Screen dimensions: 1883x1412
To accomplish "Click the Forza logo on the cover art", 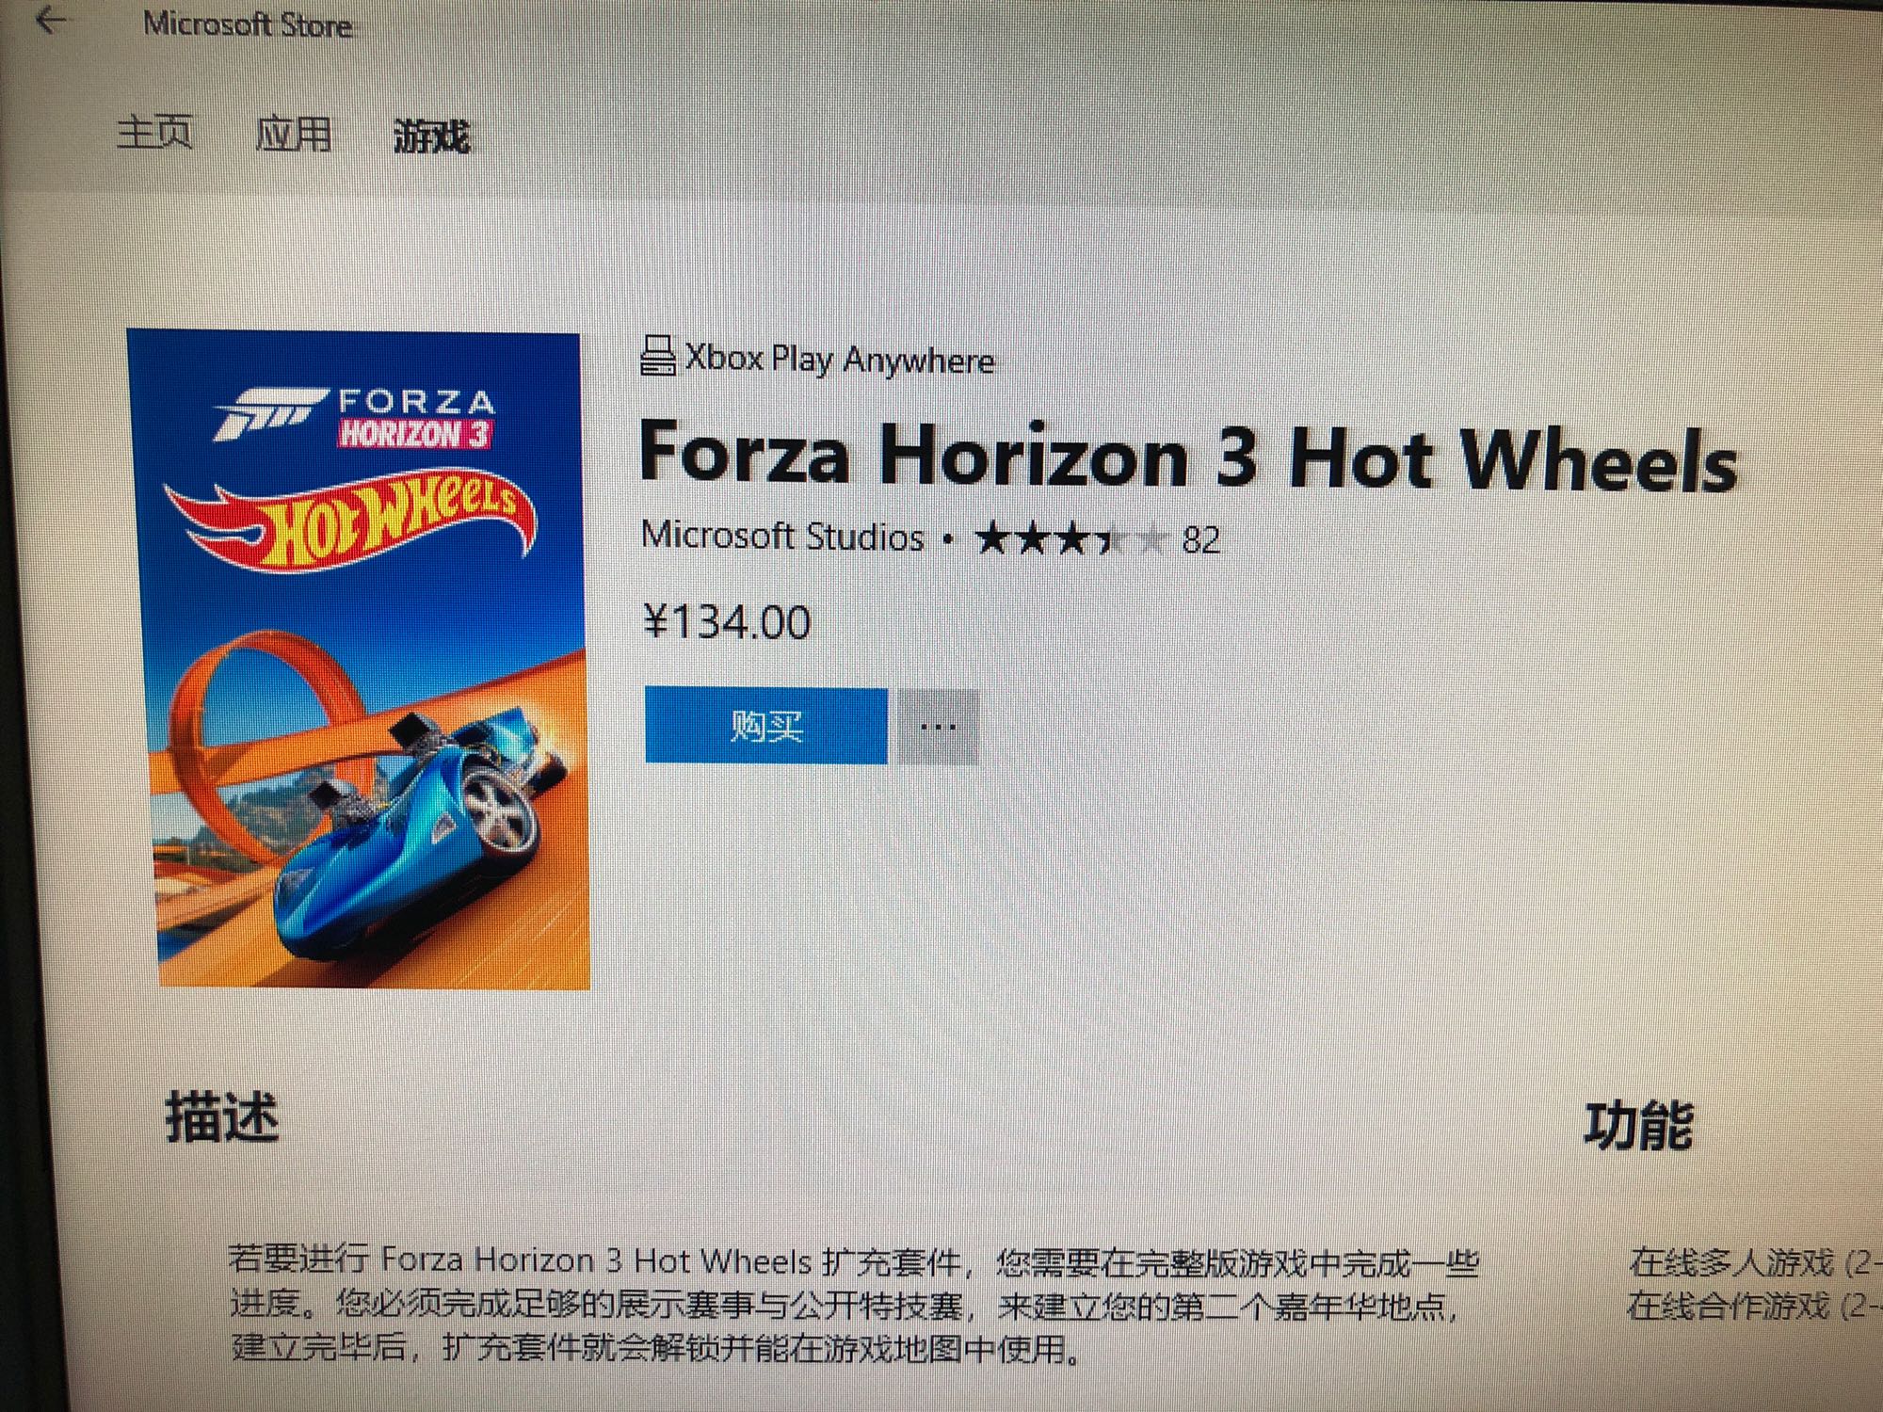I will [x=354, y=415].
